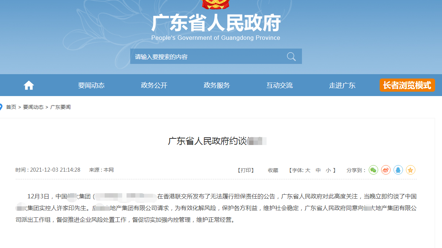Go to 互动交流 section
442x248 pixels.
[279, 85]
